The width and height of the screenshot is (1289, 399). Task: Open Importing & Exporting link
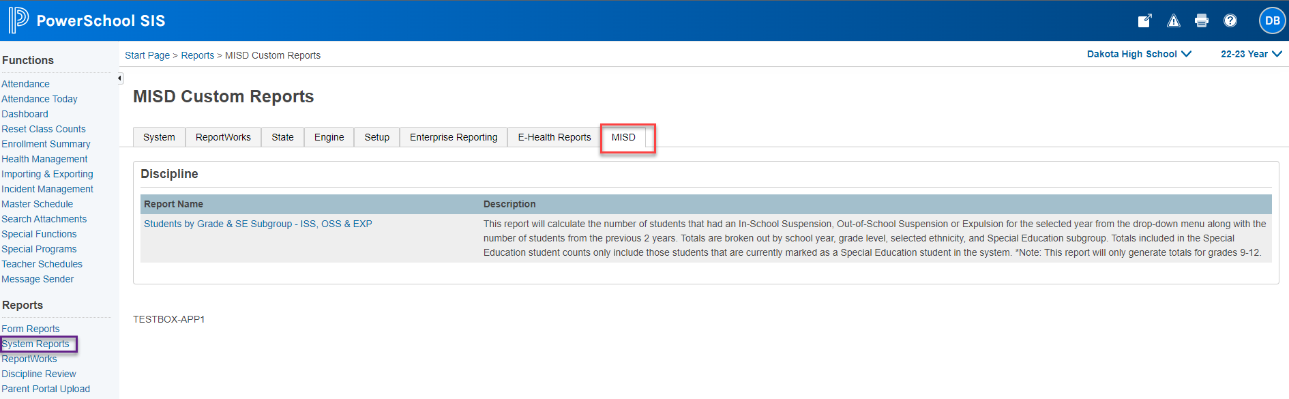47,174
